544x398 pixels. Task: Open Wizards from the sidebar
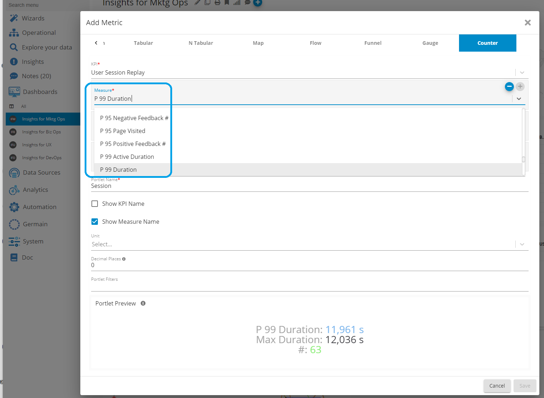(33, 18)
